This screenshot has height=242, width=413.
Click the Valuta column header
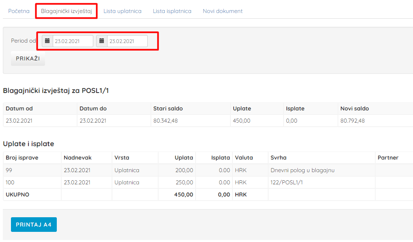244,158
